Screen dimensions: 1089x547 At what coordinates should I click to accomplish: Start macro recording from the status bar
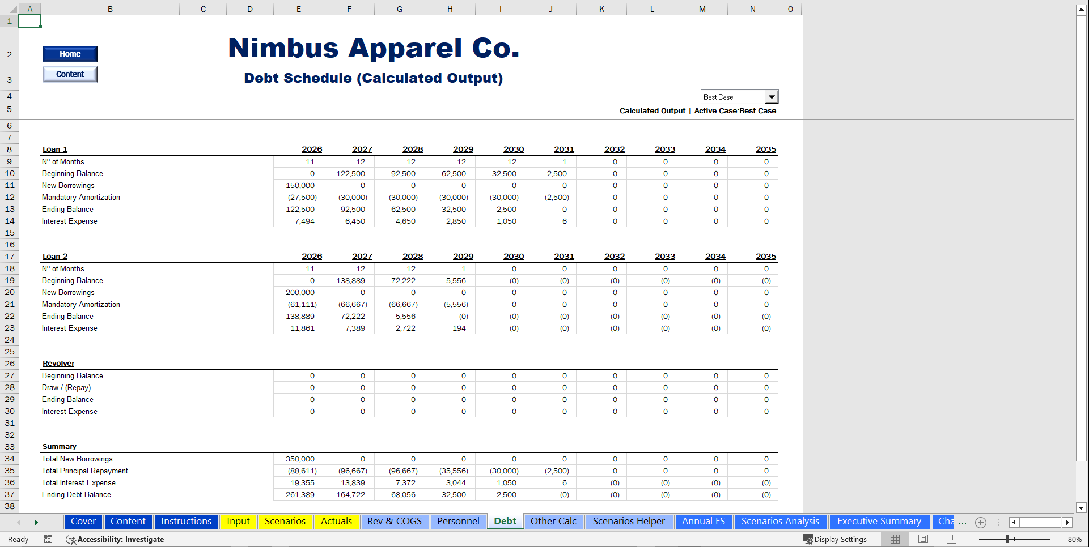[48, 539]
